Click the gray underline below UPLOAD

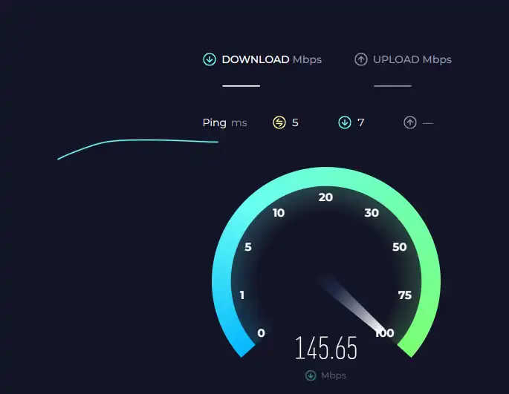pyautogui.click(x=392, y=86)
